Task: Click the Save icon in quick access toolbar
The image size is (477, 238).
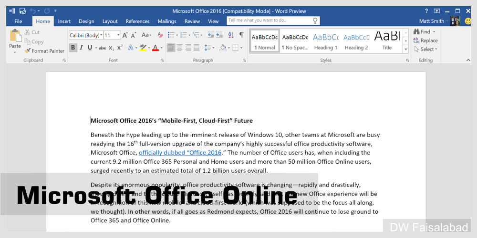Action: 22,11
